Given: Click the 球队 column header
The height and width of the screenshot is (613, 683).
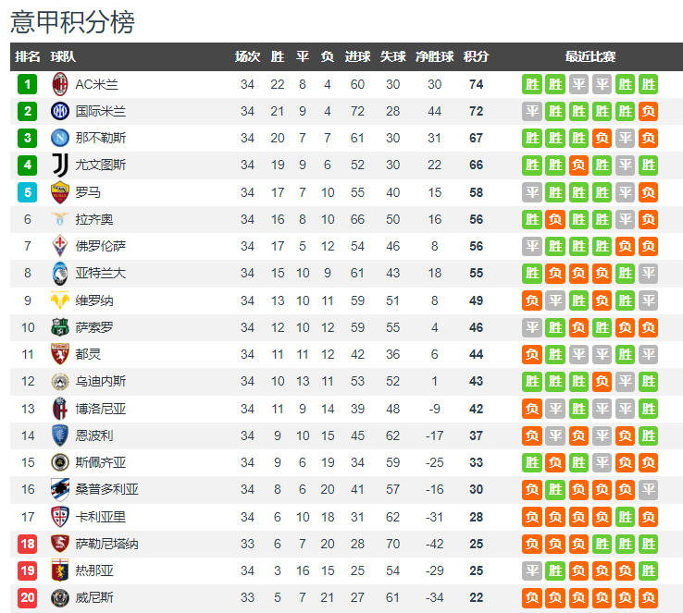Looking at the screenshot, I should (63, 56).
